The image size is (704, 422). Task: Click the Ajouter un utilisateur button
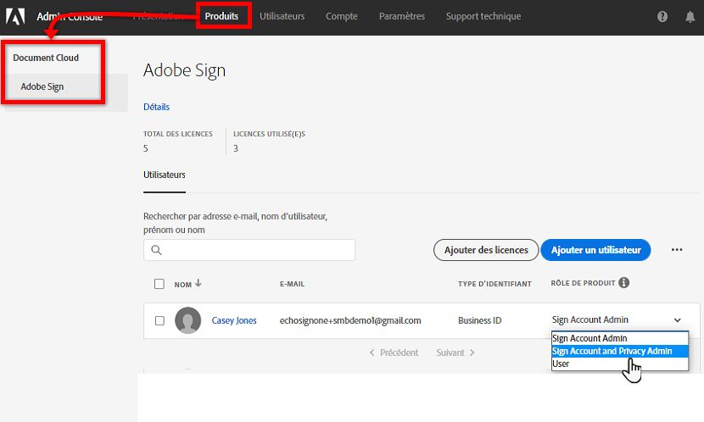pos(595,250)
